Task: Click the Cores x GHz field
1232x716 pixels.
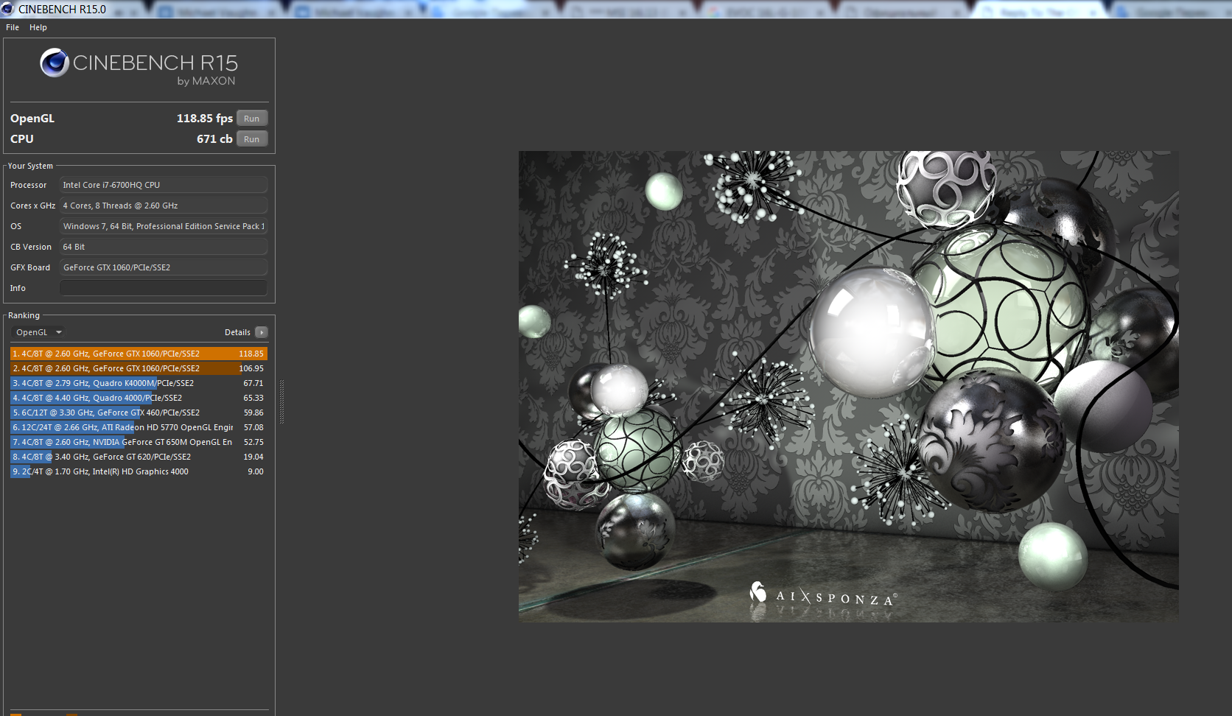Action: coord(163,206)
